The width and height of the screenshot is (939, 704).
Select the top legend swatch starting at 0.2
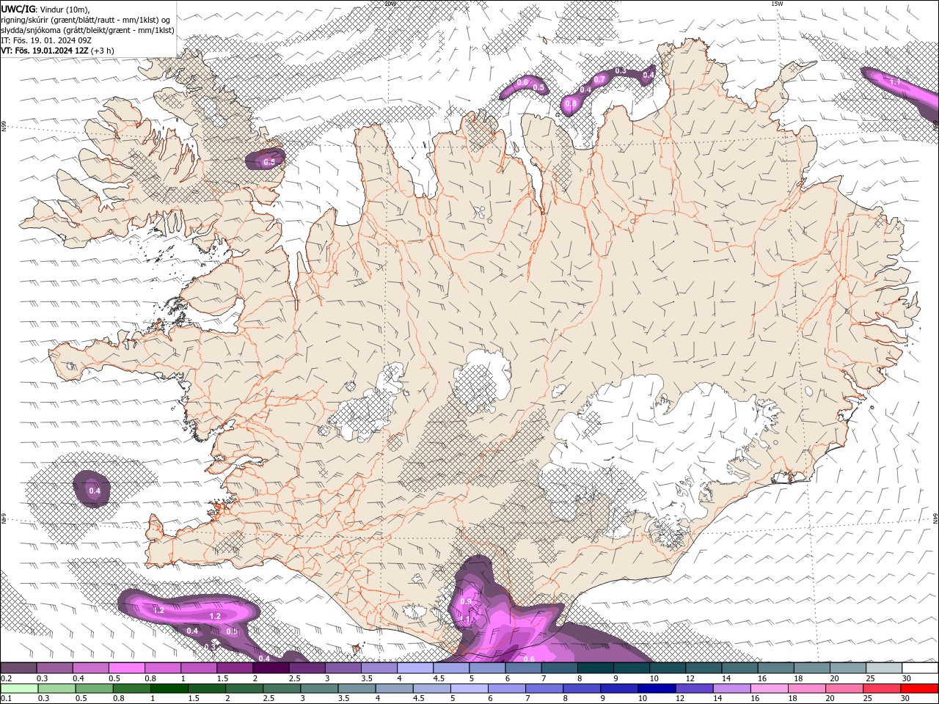(x=18, y=668)
